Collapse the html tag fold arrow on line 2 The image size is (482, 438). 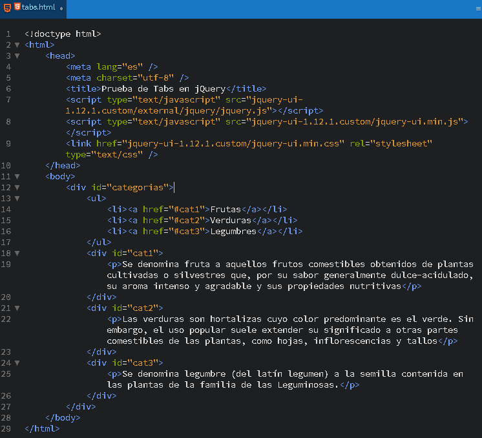(17, 45)
